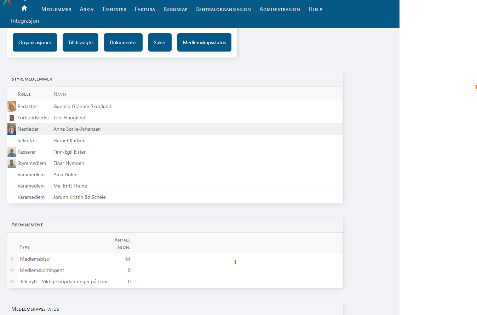Open the Dokumenter button

click(x=123, y=42)
